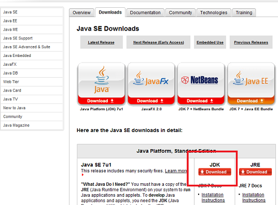The image size is (278, 205).
Task: Click the Java Platform (JDK) 7u1 caption
Action: [102, 109]
